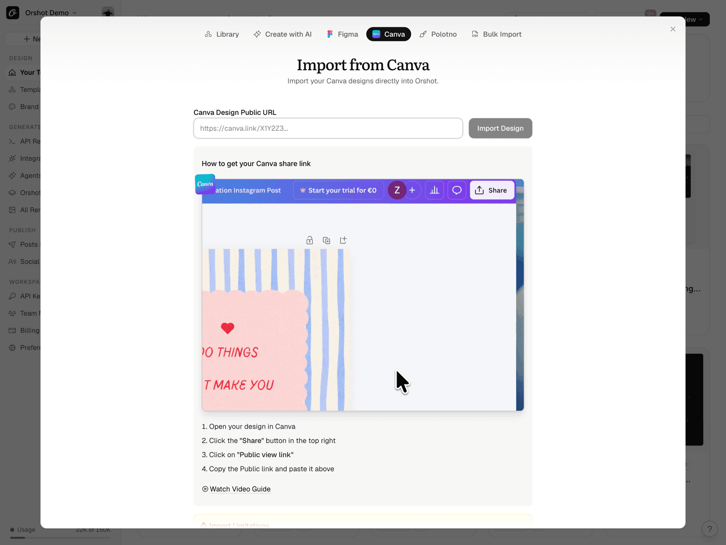
Task: Open Billing in the sidebar
Action: tap(25, 331)
